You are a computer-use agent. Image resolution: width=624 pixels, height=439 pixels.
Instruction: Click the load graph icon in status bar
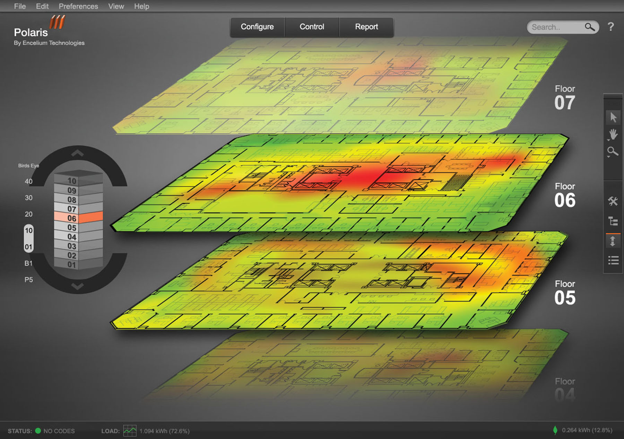(130, 431)
